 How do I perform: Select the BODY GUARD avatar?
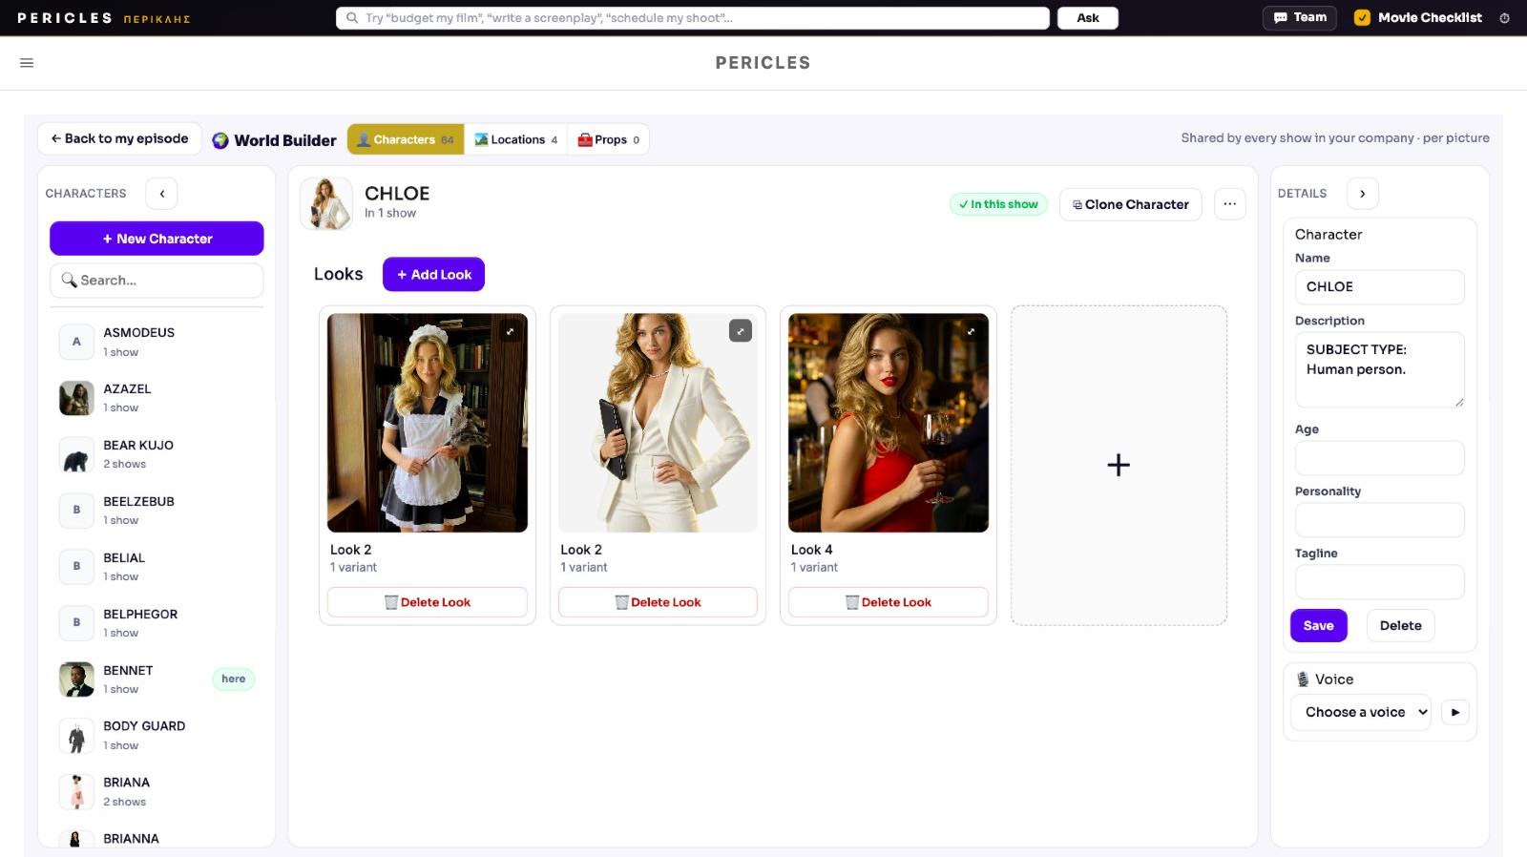click(76, 736)
